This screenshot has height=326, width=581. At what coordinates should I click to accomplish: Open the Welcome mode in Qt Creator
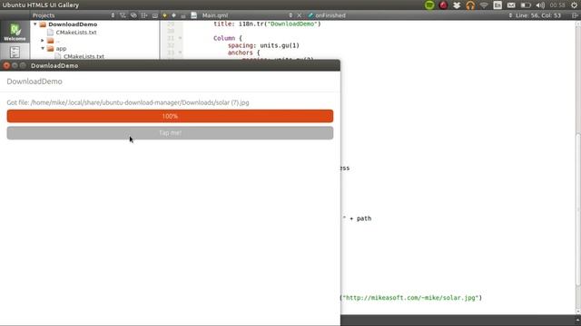tap(15, 32)
